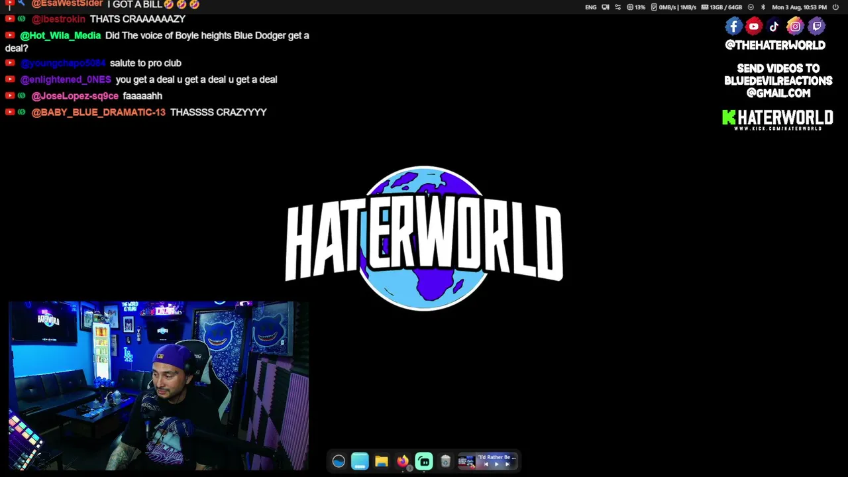
Task: Click the www.kick.com/haterworld URL text
Action: click(778, 128)
